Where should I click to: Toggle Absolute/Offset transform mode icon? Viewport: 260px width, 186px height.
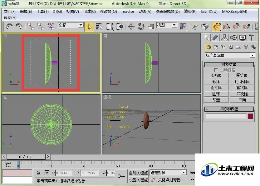[47, 173]
